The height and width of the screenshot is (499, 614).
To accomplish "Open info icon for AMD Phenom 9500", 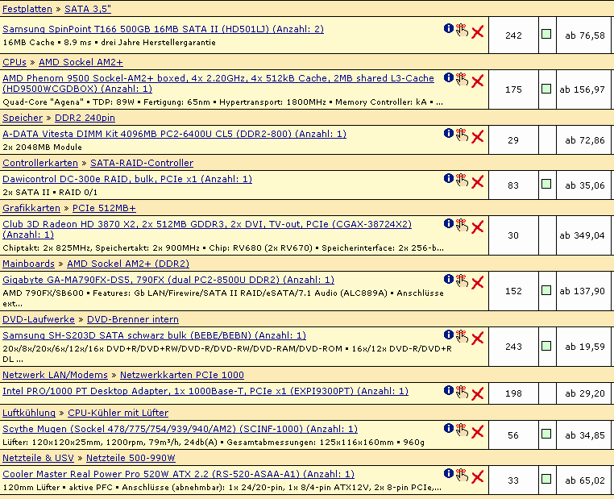I will (448, 77).
